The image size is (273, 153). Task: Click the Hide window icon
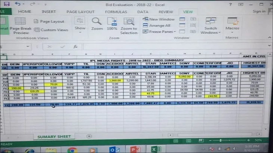click(x=182, y=25)
